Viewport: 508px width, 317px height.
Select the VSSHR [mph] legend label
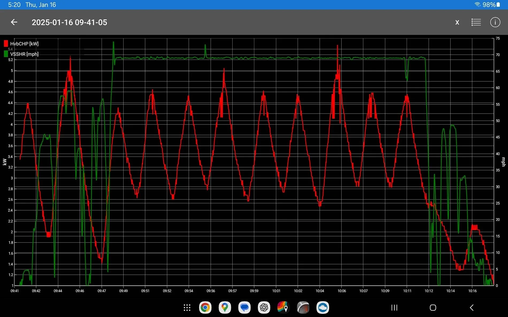[24, 54]
